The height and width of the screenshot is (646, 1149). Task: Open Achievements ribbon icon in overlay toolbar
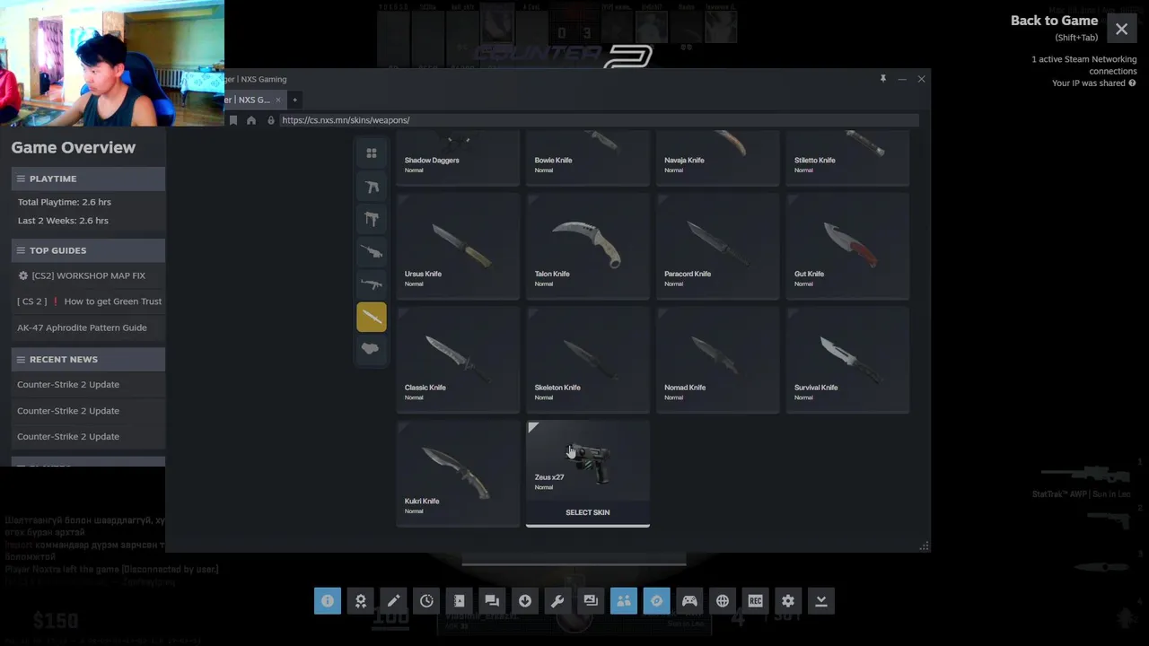click(x=361, y=601)
